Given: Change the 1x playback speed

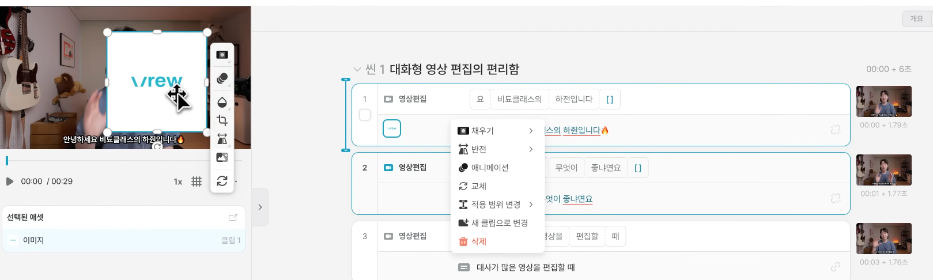Looking at the screenshot, I should 178,181.
